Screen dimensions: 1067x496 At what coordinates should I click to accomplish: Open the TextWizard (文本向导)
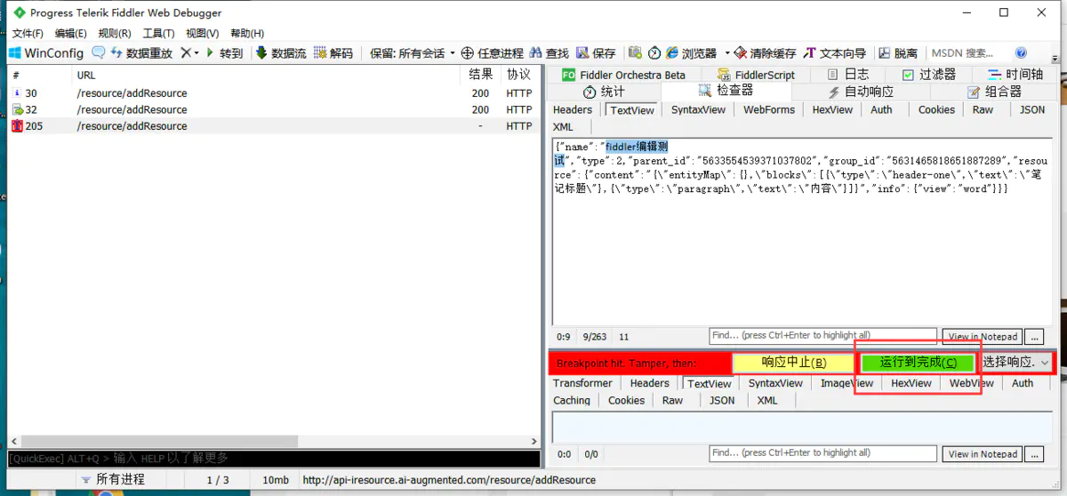pyautogui.click(x=835, y=53)
